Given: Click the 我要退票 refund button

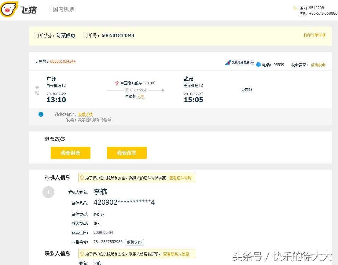Looking at the screenshot, I should 71,153.
